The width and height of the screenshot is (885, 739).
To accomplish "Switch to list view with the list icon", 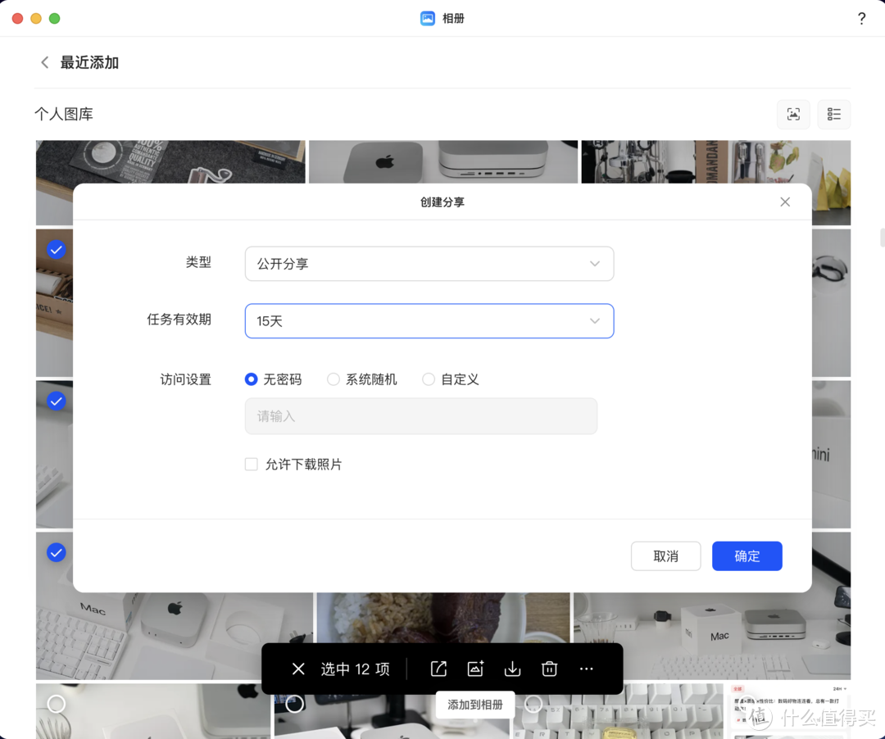I will pyautogui.click(x=833, y=115).
